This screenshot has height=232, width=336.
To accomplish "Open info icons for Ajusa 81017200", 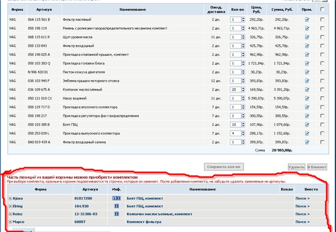I will 117,198.
